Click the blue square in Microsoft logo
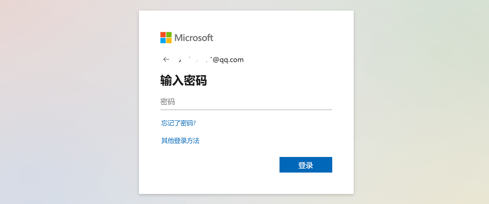This screenshot has width=489, height=204. [x=163, y=40]
